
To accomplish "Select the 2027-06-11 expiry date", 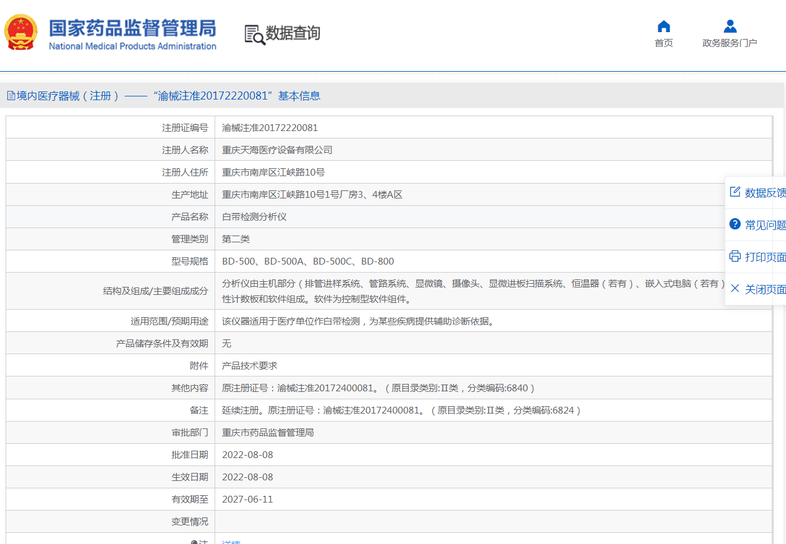I will click(x=247, y=499).
